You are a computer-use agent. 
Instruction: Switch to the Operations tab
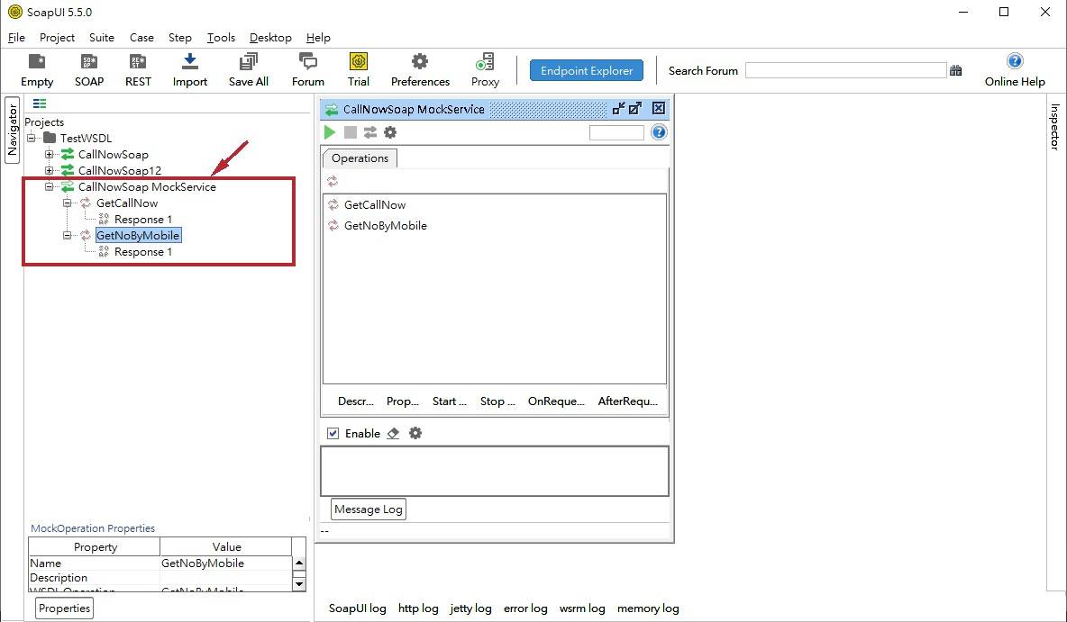[360, 158]
